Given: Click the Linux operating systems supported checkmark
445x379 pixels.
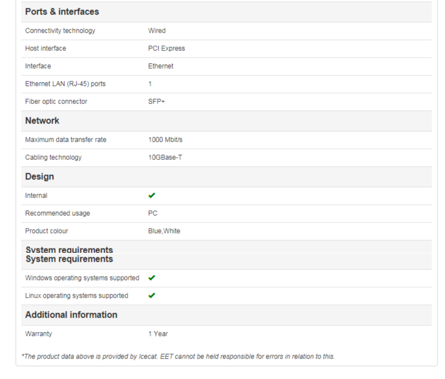Looking at the screenshot, I should pos(152,295).
